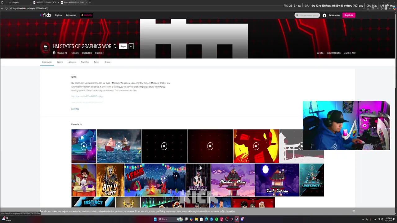Switch to the Grupos tab
The image size is (397, 223).
tap(107, 62)
